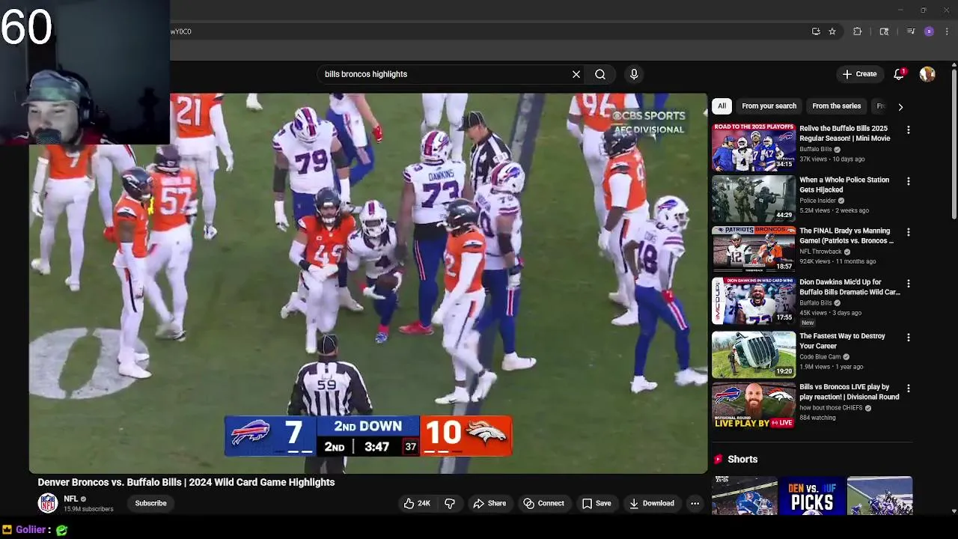Viewport: 958px width, 539px height.
Task: Click title Relive the Buffalo Bills 2025 Regular Season
Action: pos(844,133)
